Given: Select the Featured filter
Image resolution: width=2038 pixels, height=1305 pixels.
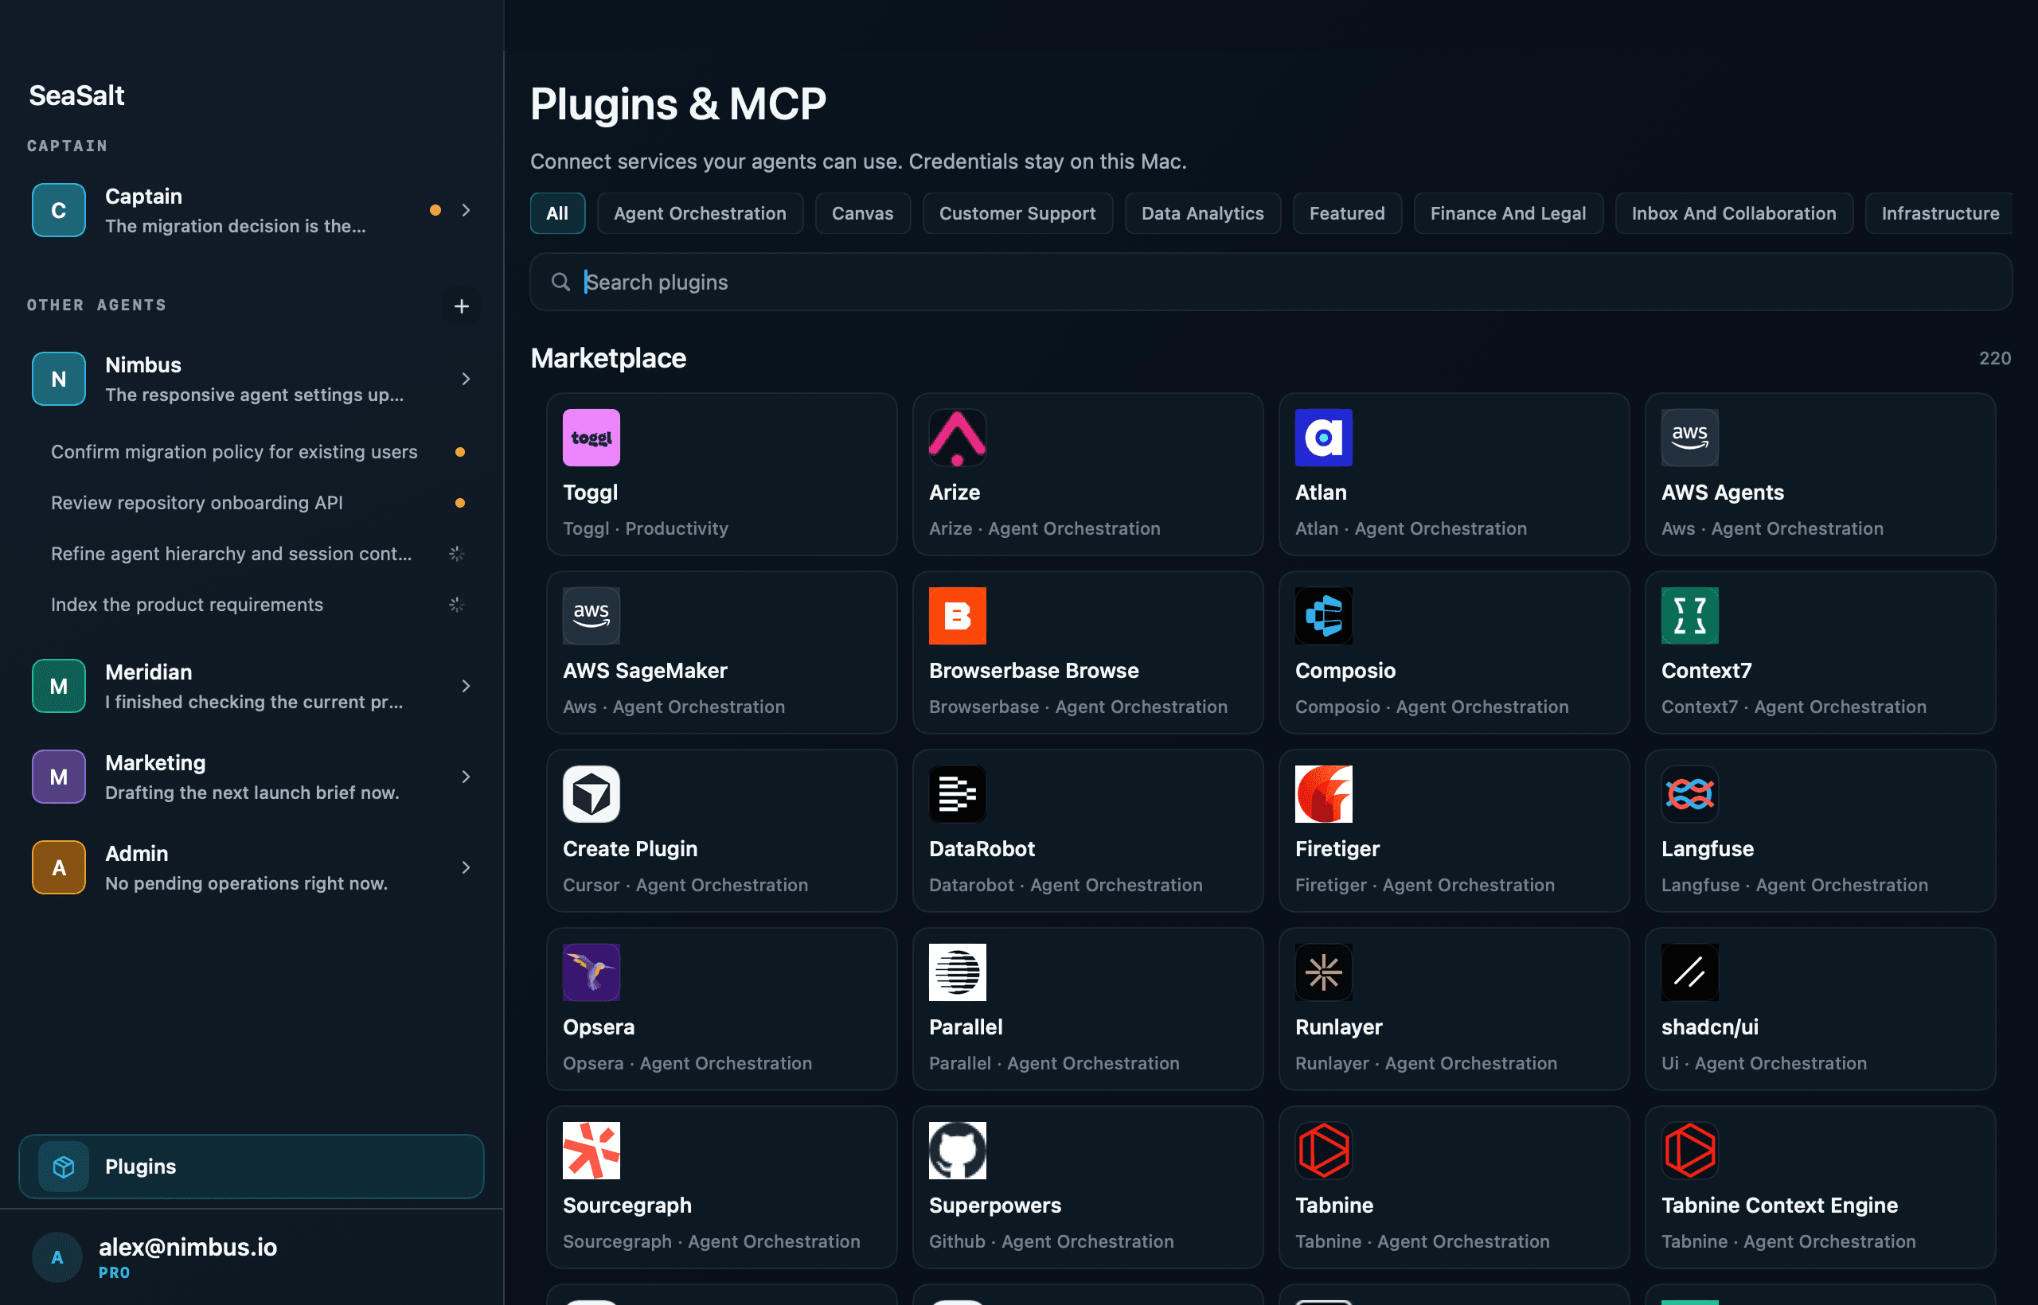Looking at the screenshot, I should (1347, 213).
